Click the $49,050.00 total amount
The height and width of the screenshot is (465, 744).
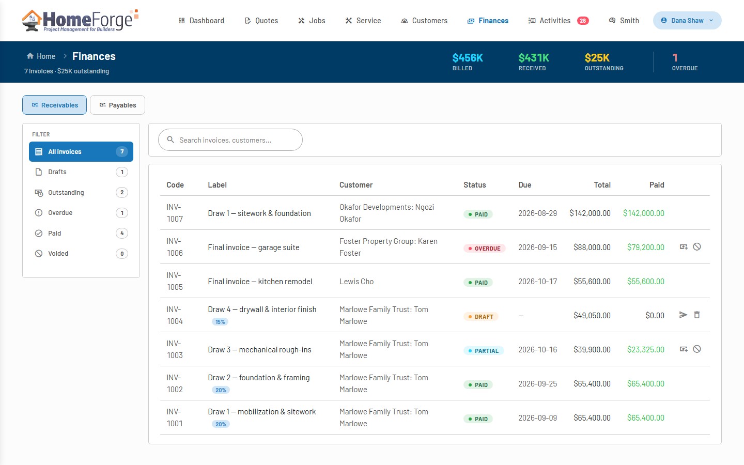tap(592, 316)
